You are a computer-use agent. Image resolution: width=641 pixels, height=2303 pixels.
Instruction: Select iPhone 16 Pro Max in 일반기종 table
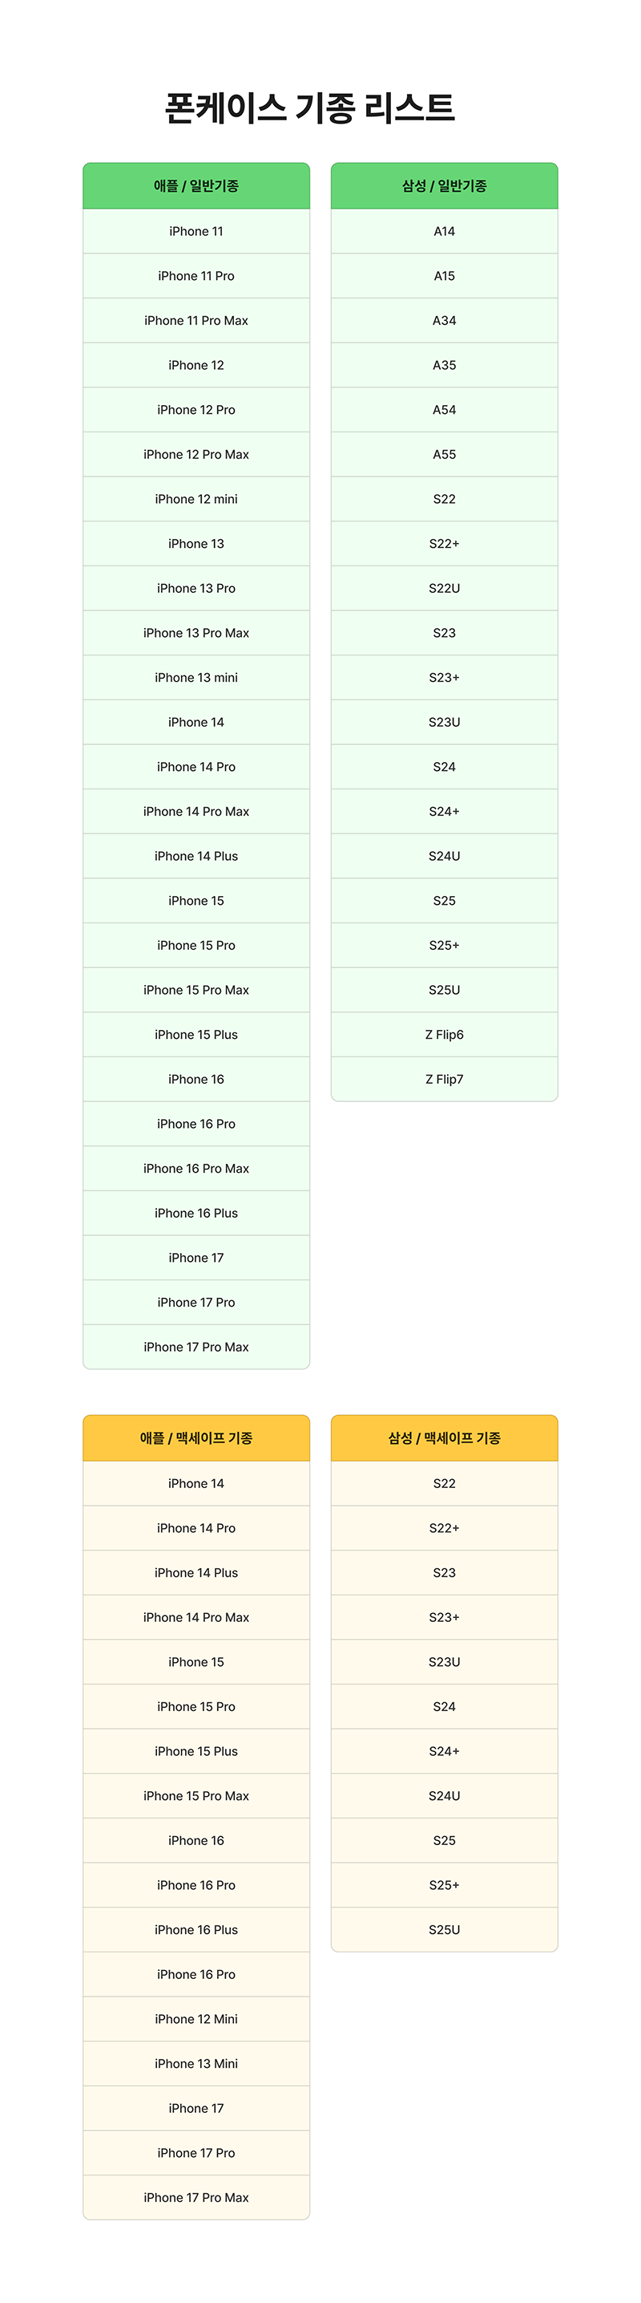(x=196, y=1169)
